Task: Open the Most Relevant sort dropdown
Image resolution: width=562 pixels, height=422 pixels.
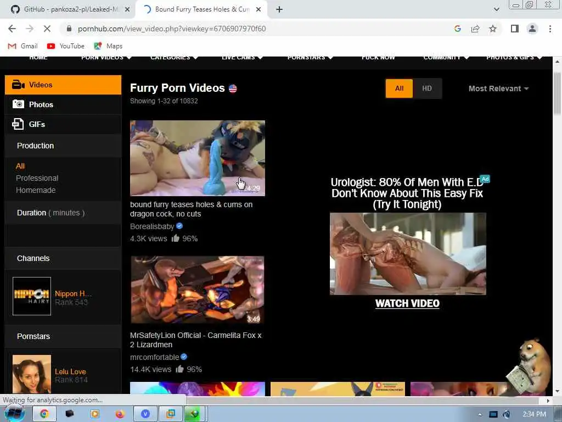Action: (498, 88)
